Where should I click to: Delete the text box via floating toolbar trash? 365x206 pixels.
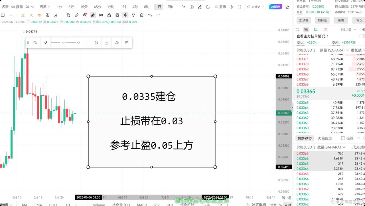(127, 43)
